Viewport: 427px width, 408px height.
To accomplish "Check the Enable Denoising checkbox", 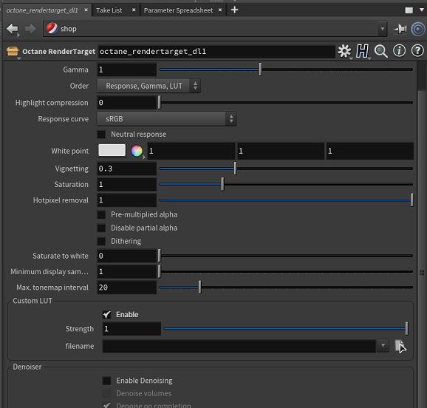I will pyautogui.click(x=106, y=381).
